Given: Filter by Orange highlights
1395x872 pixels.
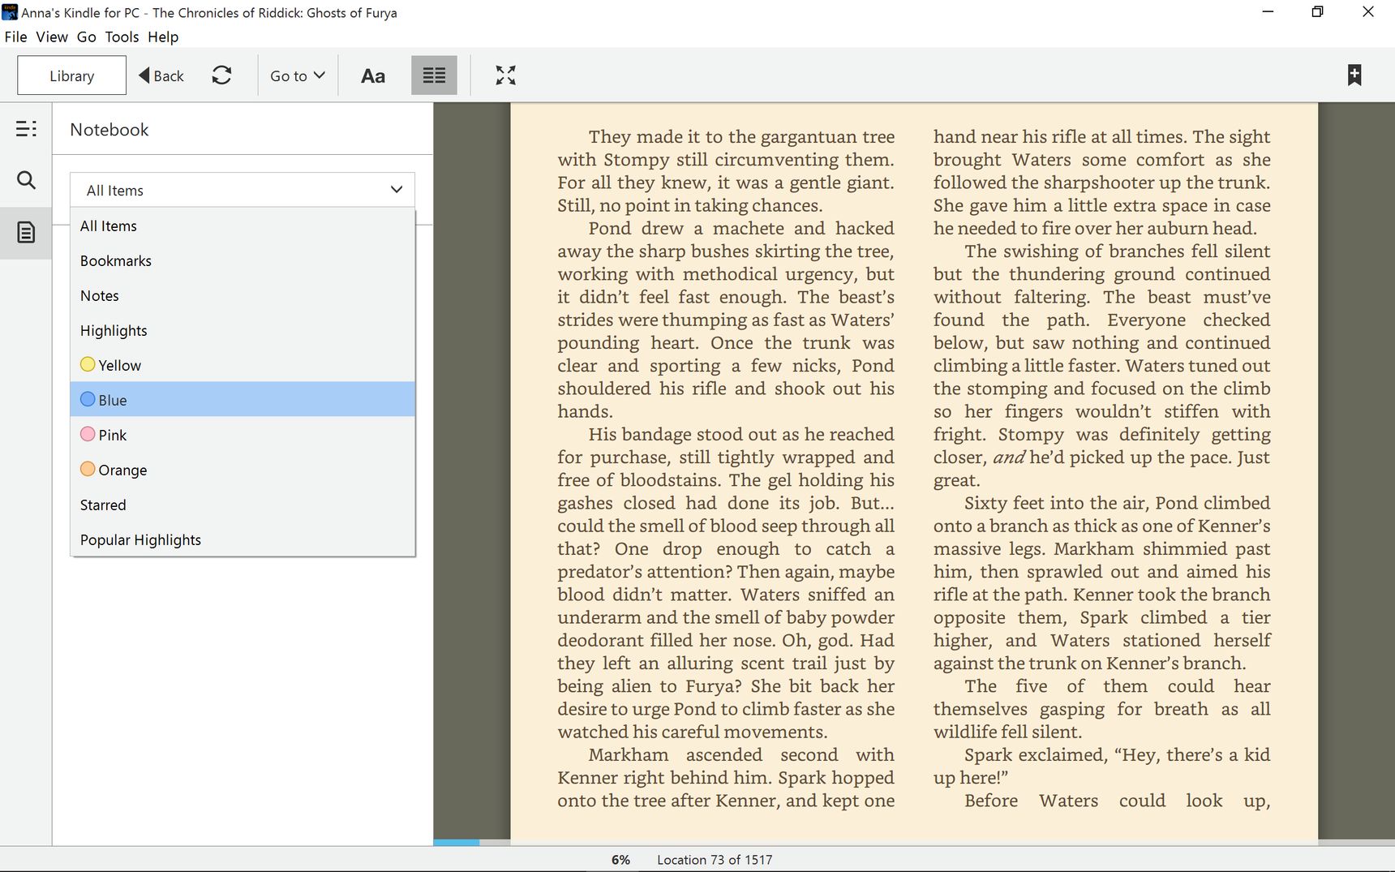Looking at the screenshot, I should [243, 470].
